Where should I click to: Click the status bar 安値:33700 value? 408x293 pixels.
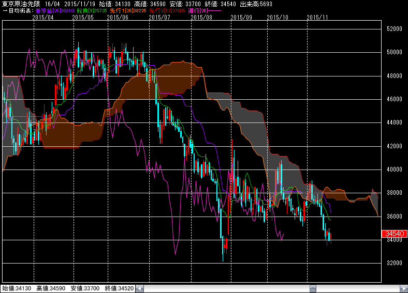pos(85,288)
